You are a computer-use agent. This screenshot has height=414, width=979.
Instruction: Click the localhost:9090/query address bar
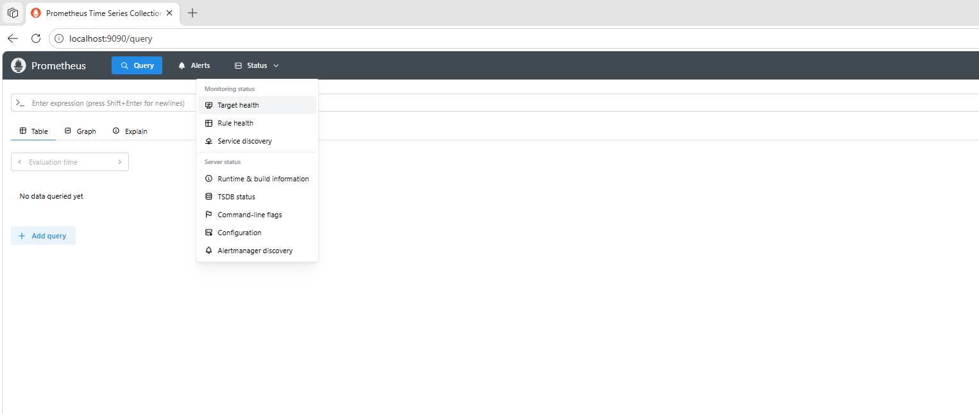tap(513, 38)
